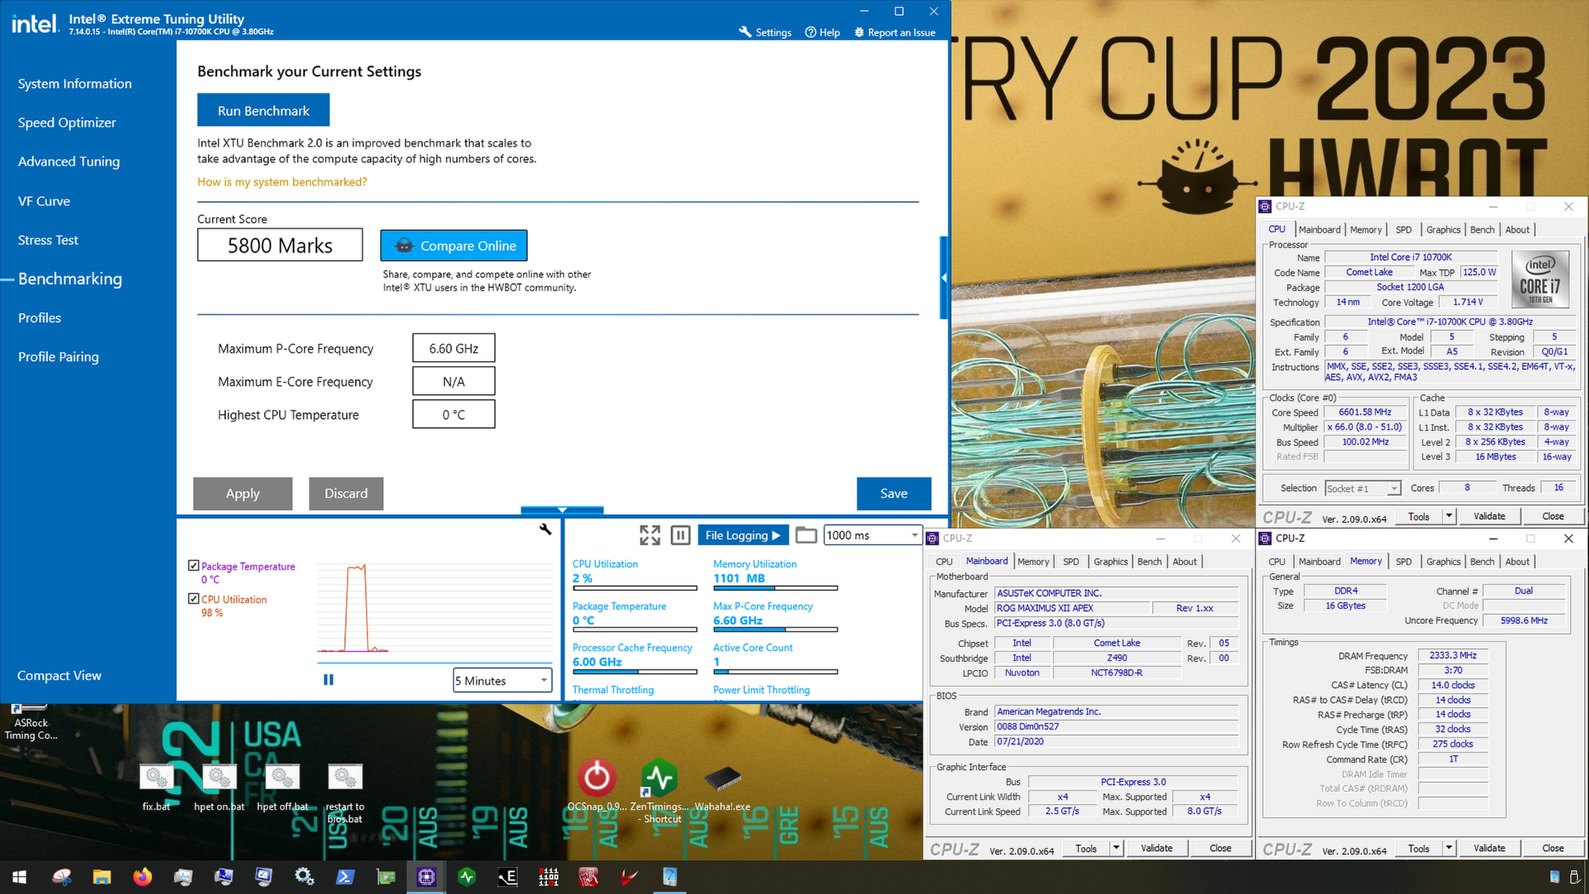The width and height of the screenshot is (1589, 894).
Task: Click the 5800 Marks score field
Action: click(280, 245)
